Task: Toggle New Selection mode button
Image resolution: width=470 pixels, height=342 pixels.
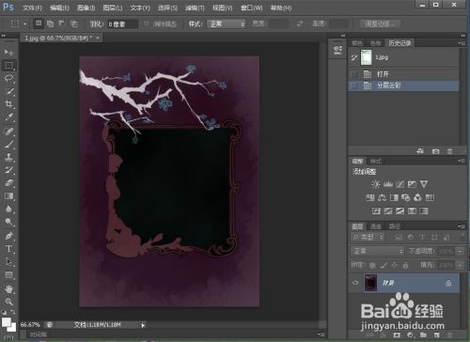Action: [39, 23]
